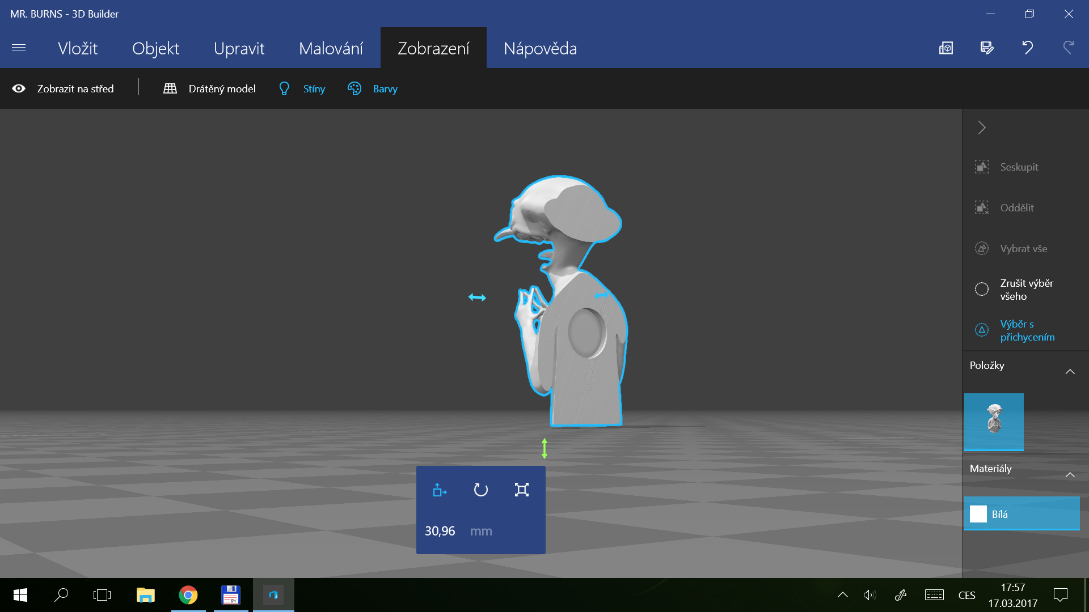
Task: Click the Výběr s přichycením icon
Action: pos(982,330)
